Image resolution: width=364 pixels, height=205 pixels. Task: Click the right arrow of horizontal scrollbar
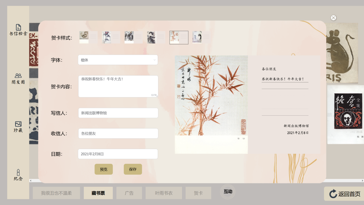[x=362, y=181]
